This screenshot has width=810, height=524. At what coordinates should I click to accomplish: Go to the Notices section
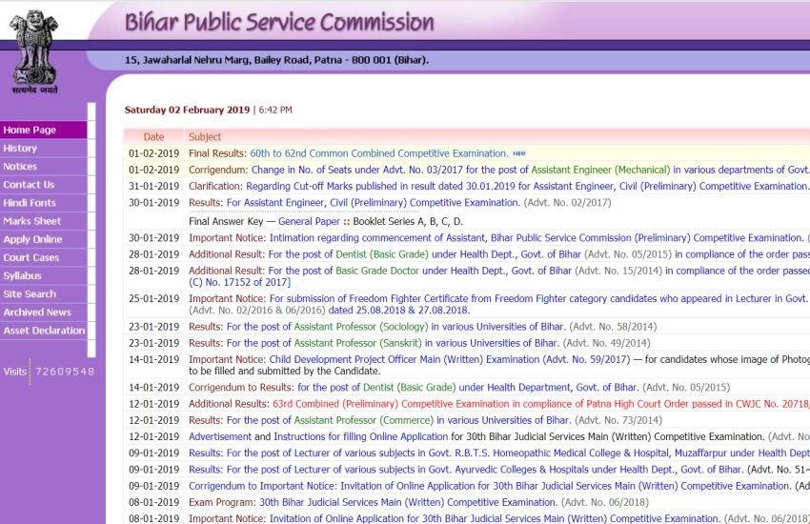tap(20, 167)
